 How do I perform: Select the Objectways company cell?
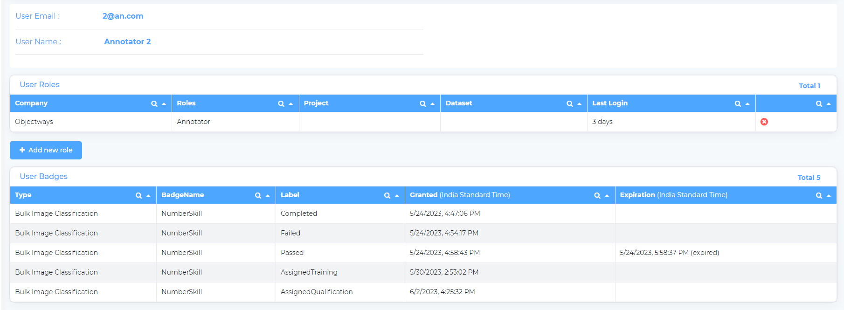coord(91,122)
